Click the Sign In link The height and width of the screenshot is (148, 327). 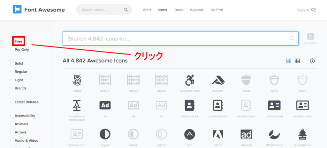(303, 10)
